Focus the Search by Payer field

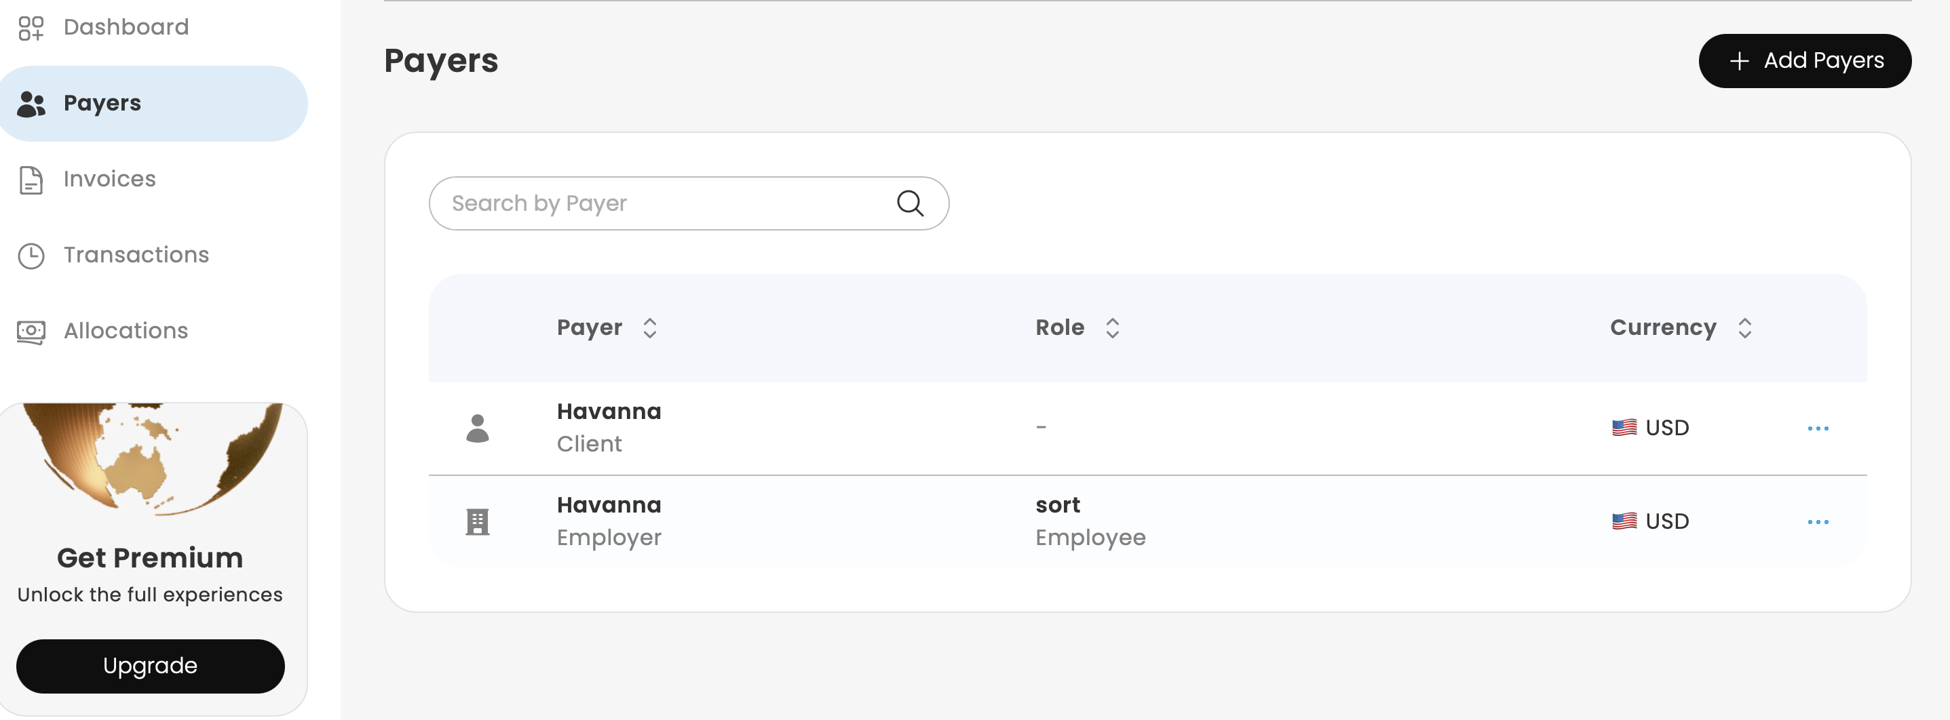click(x=666, y=203)
